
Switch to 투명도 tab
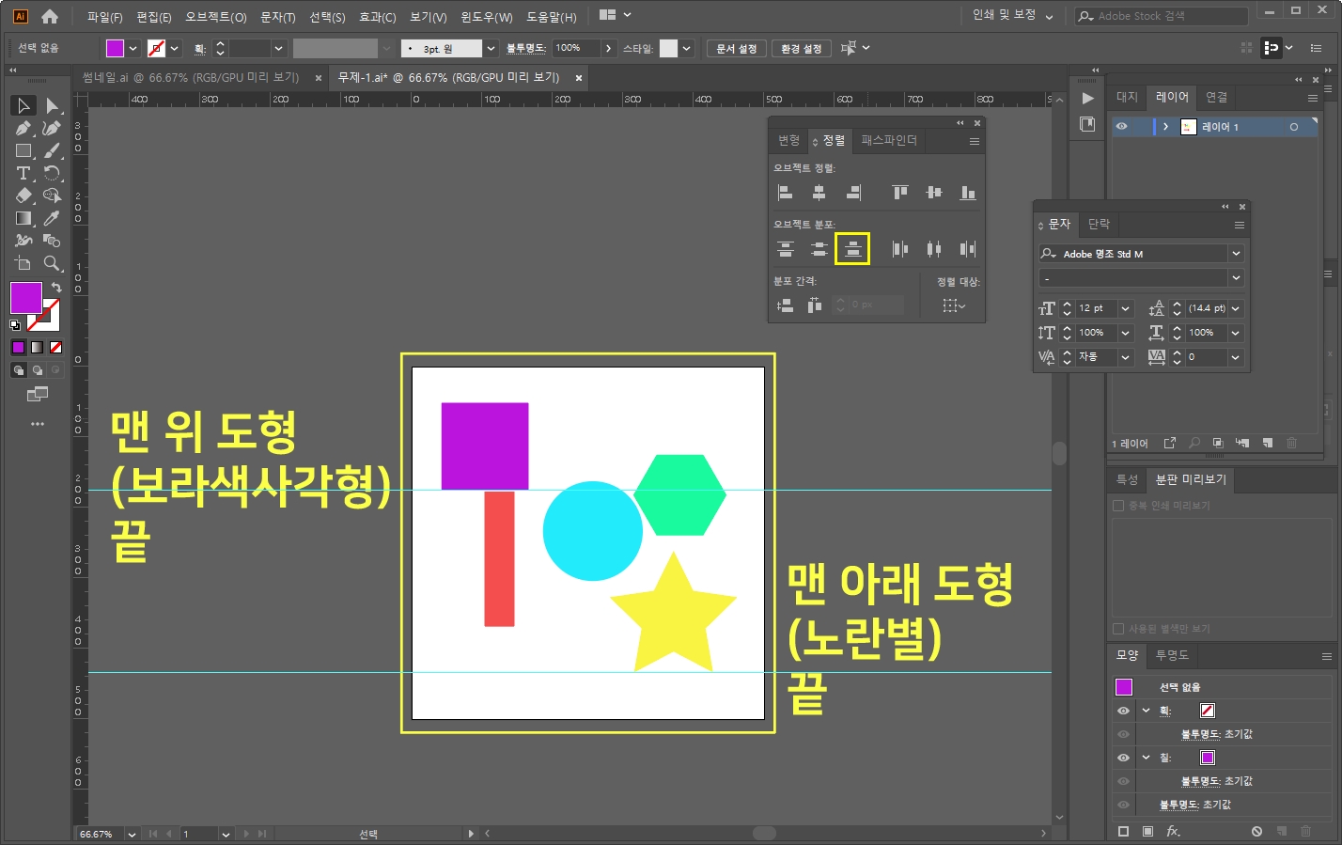click(x=1172, y=655)
